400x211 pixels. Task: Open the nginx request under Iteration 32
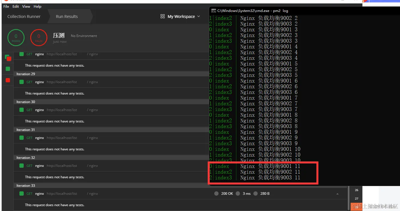point(40,166)
